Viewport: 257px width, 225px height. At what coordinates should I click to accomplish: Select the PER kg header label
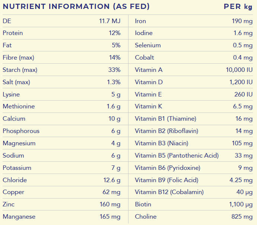238,7
